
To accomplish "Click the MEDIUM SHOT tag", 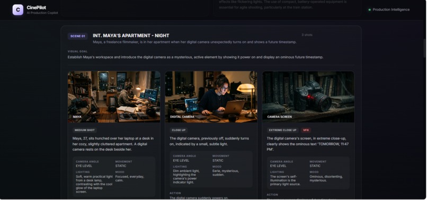I will 85,130.
